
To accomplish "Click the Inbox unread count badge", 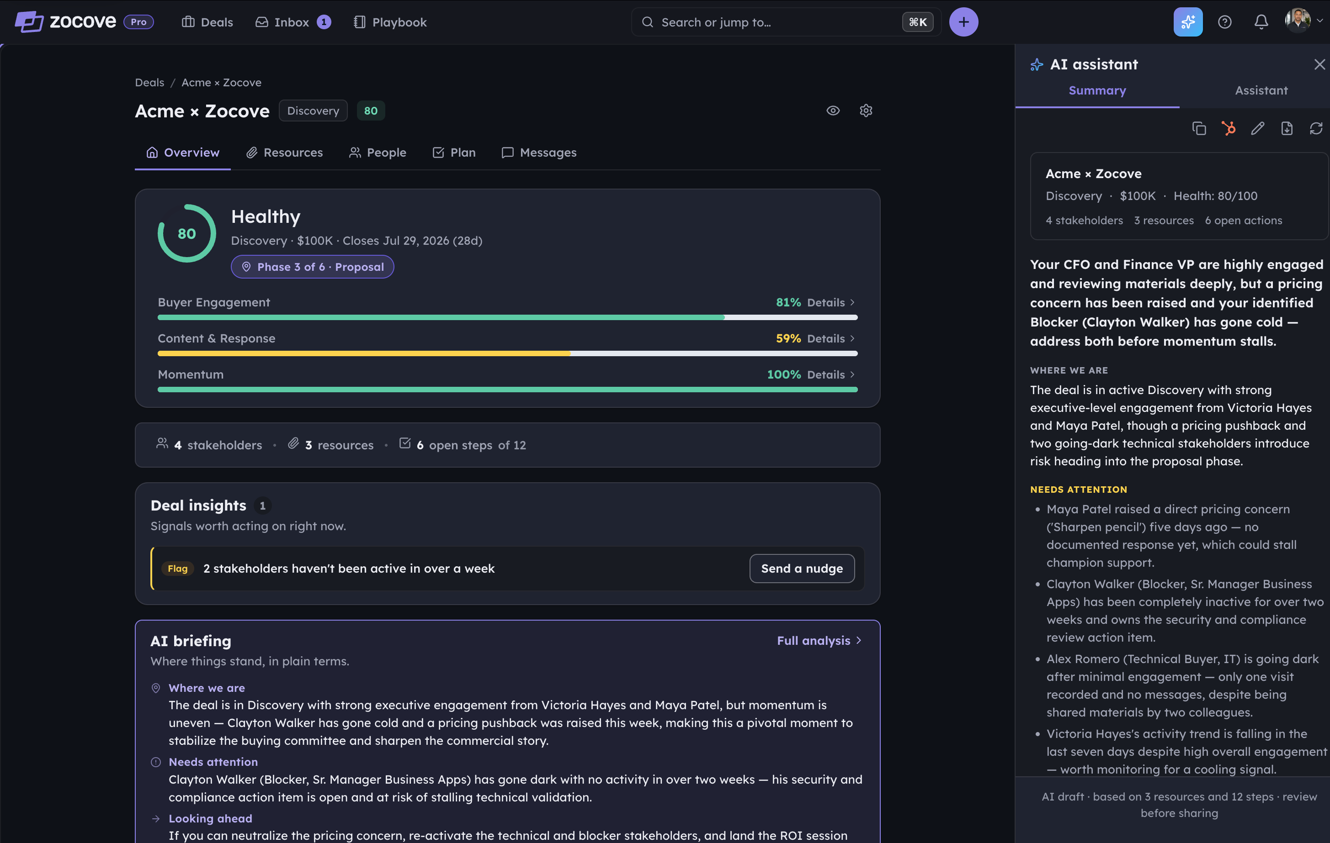I will [x=324, y=22].
